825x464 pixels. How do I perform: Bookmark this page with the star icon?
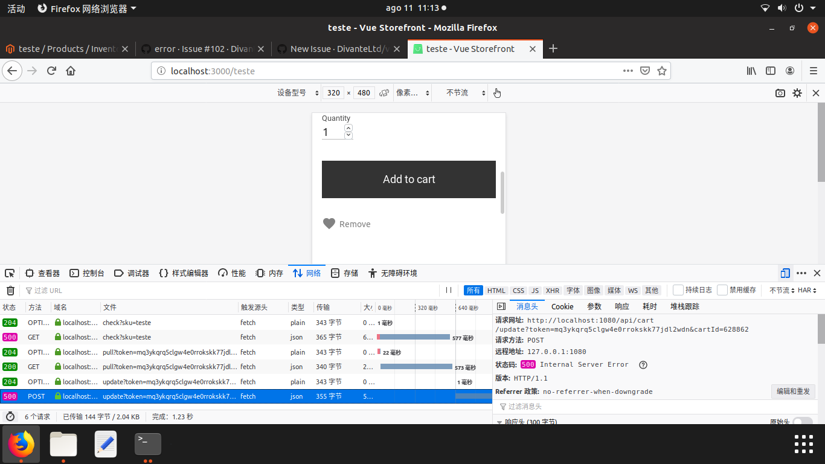tap(662, 71)
